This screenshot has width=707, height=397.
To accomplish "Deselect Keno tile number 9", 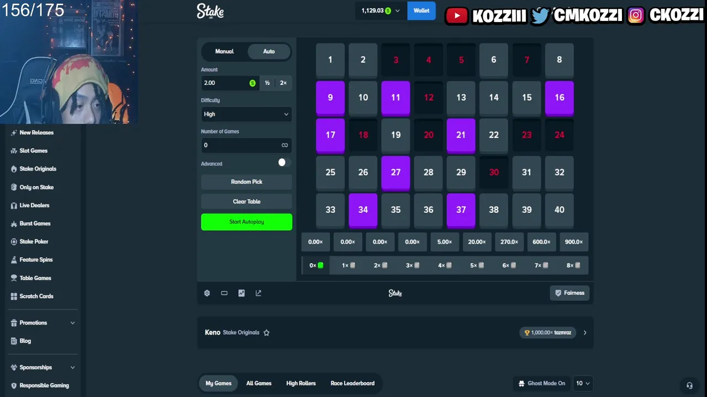I will [330, 98].
